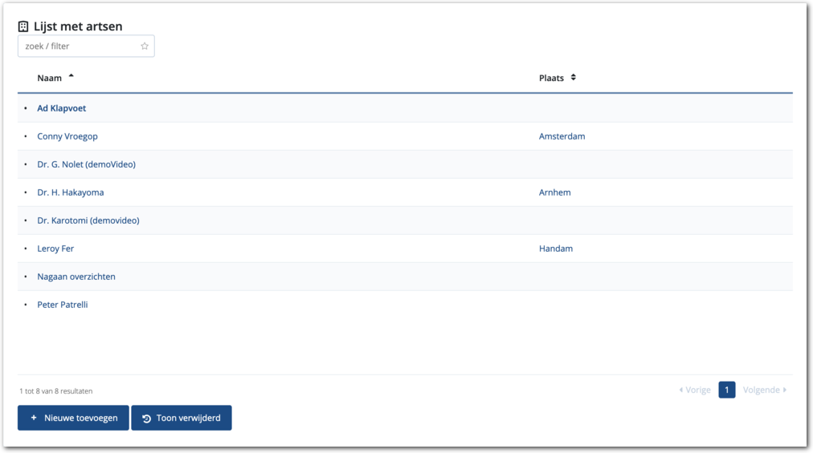
Task: Select Dr. G. Nolet (demoVideo)
Action: (86, 164)
